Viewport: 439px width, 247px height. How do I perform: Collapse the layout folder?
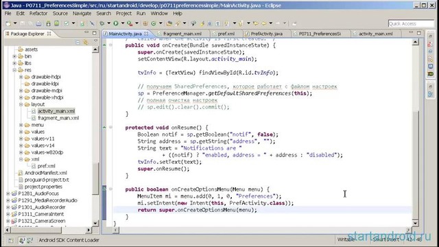[21, 104]
